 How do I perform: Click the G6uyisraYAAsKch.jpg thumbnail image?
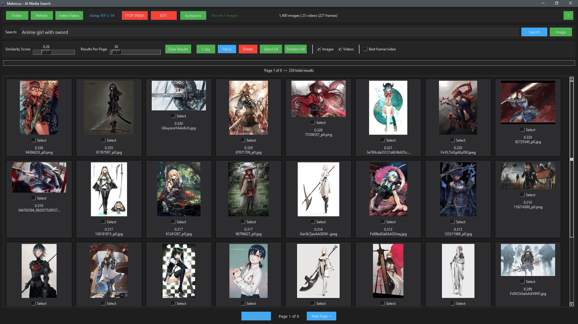179,96
